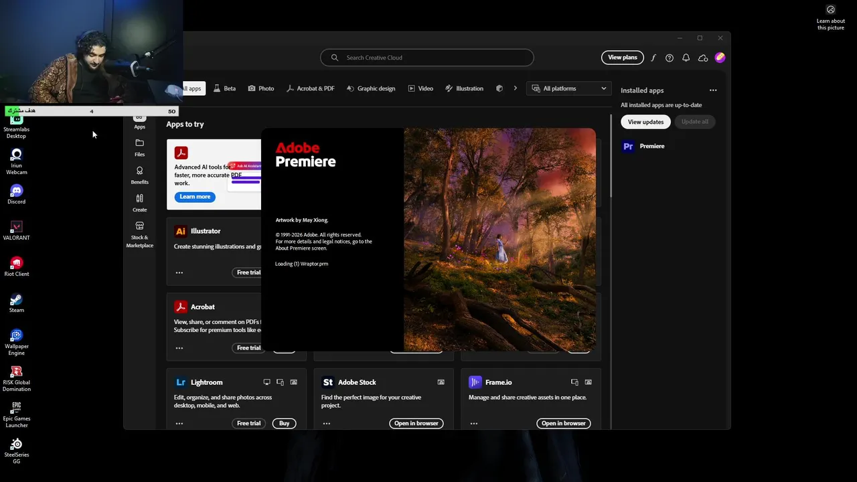857x482 pixels.
Task: Click the Premiere Pr installed app icon
Action: coord(628,146)
